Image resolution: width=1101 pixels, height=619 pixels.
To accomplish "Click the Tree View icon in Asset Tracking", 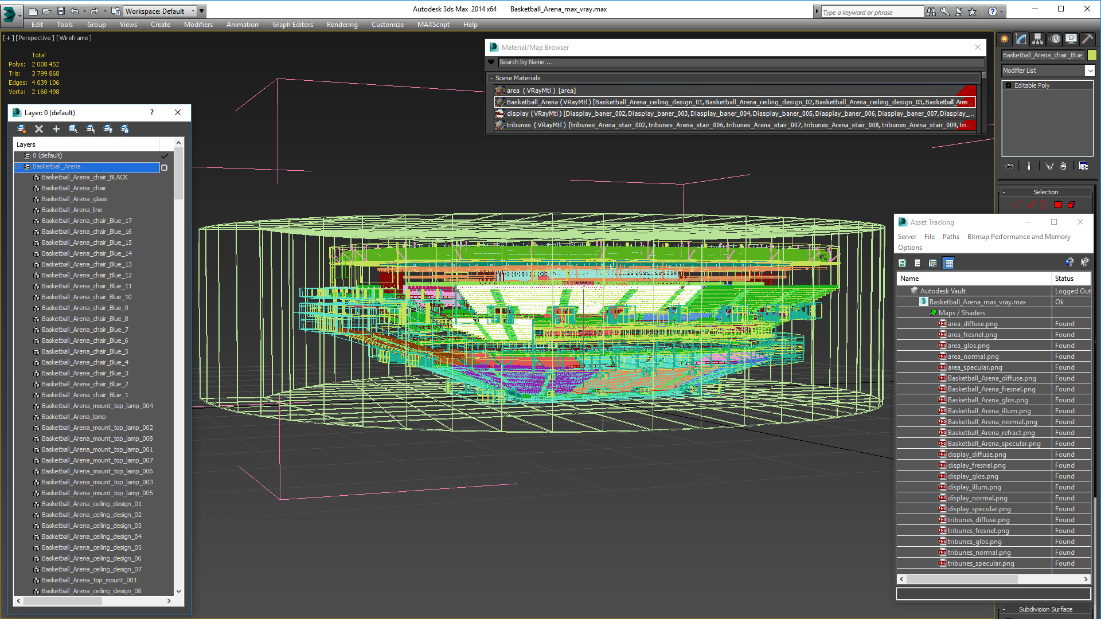I will coord(933,263).
